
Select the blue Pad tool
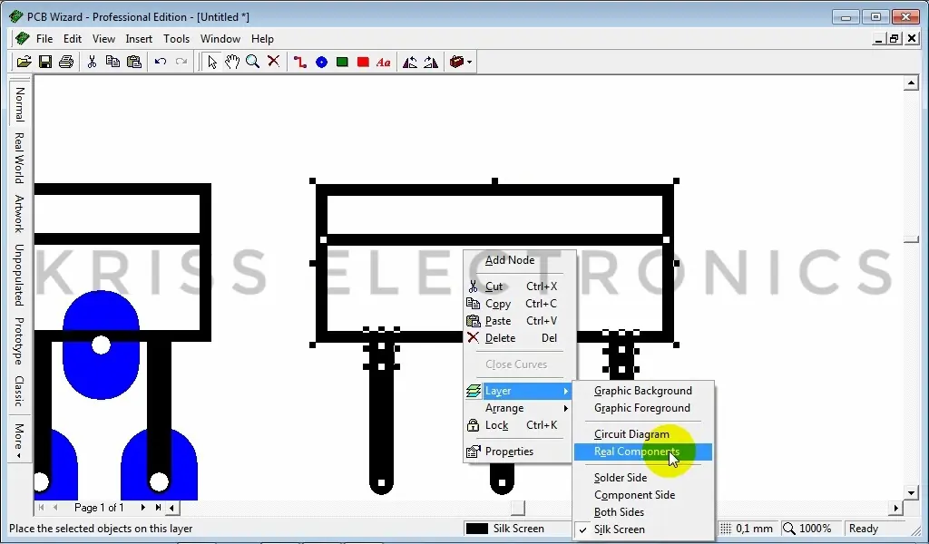coord(321,62)
